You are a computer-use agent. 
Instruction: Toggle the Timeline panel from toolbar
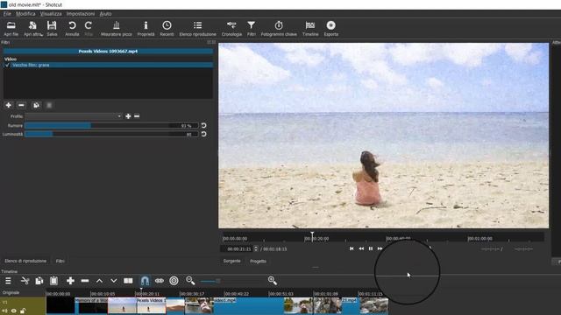[310, 29]
